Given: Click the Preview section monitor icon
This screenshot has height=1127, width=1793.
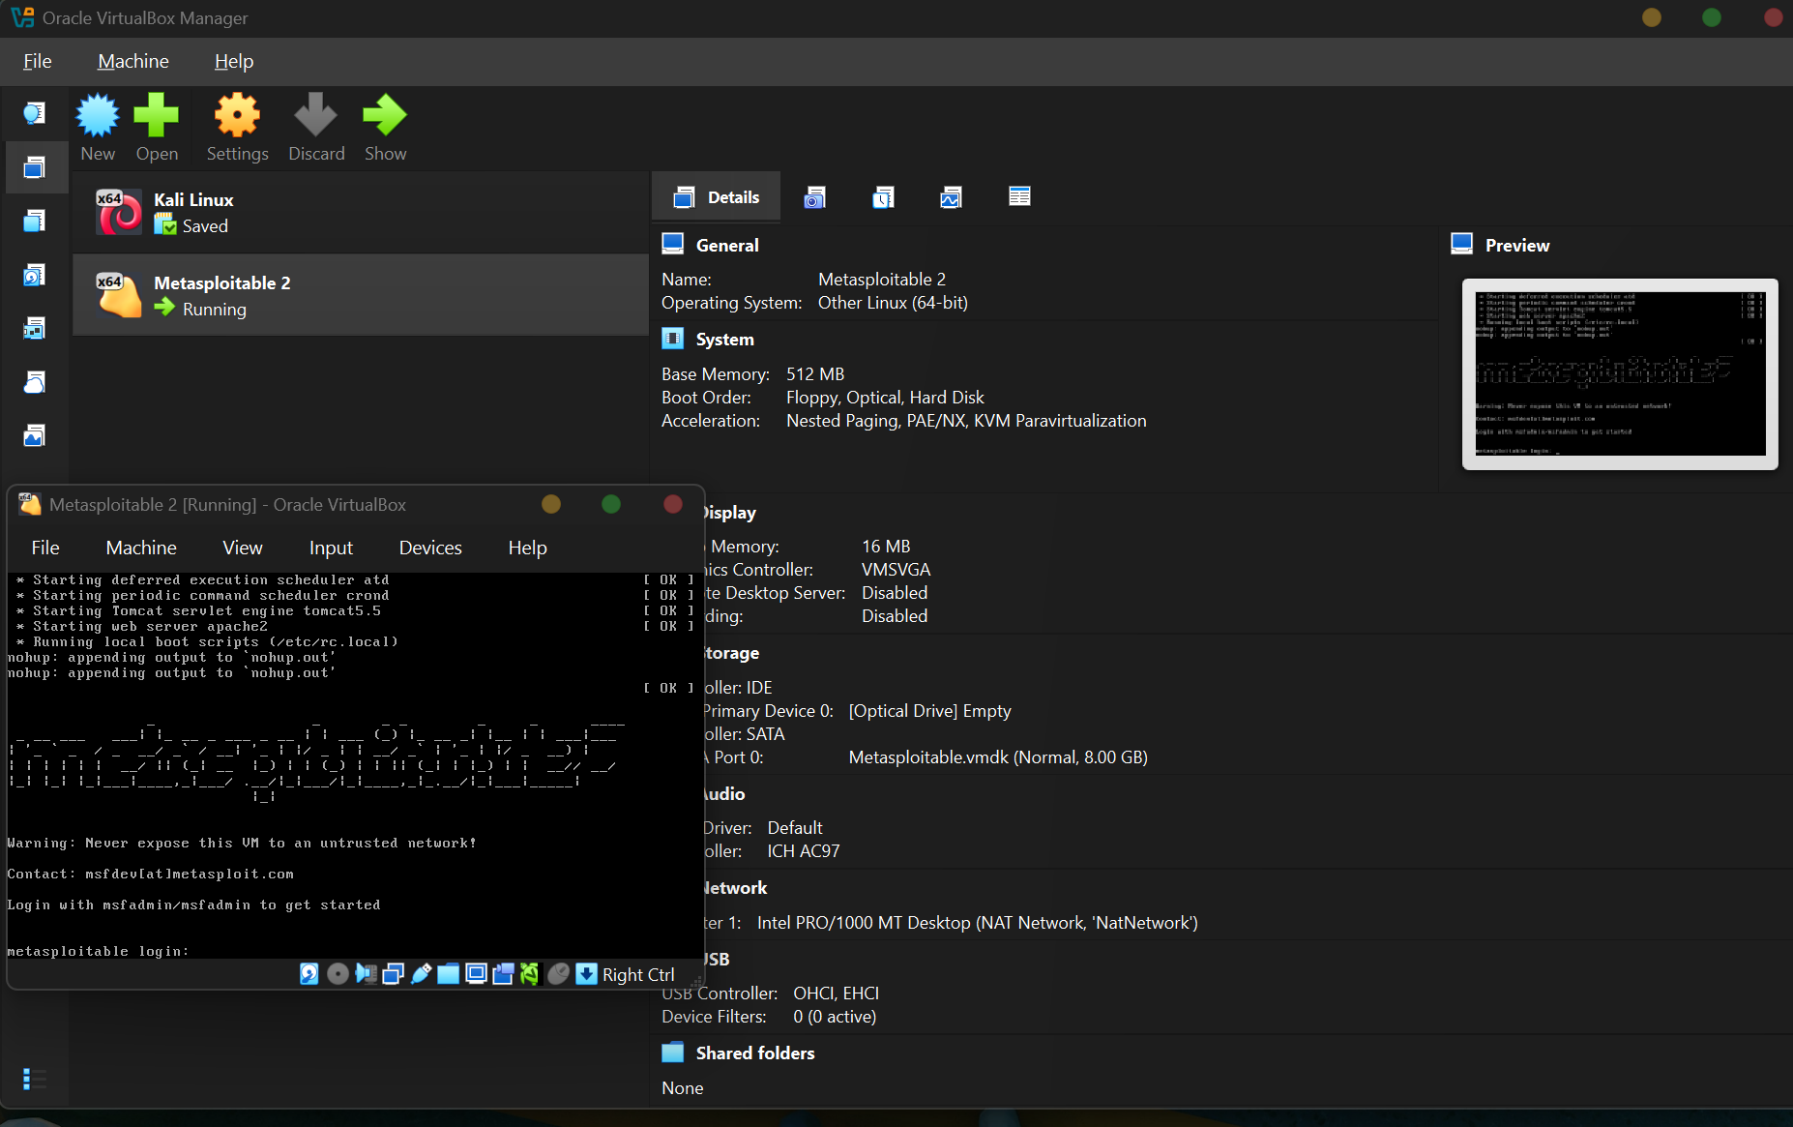Looking at the screenshot, I should click(1462, 244).
